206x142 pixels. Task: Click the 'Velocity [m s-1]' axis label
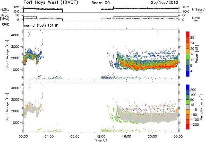pyautogui.click(x=201, y=107)
